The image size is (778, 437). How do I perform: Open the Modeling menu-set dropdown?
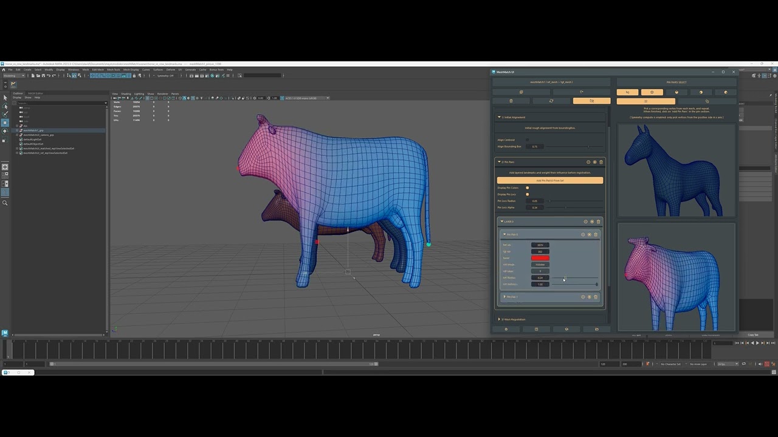(x=13, y=75)
